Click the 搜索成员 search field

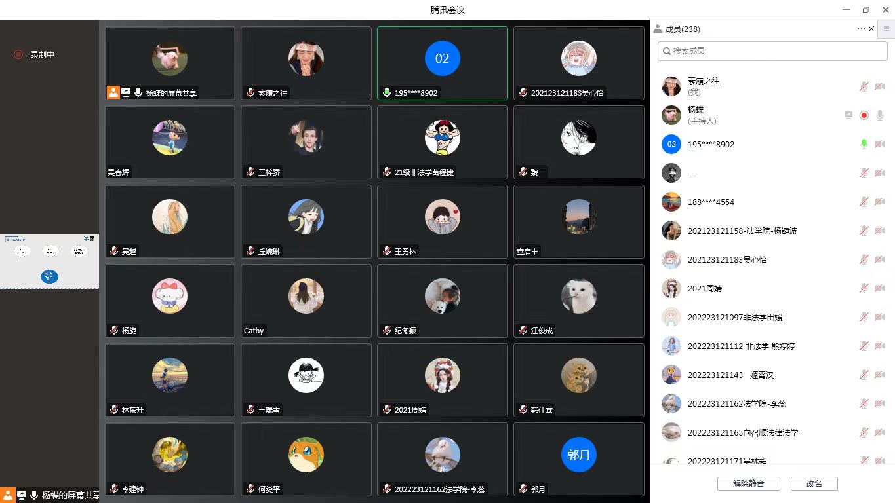tap(772, 51)
